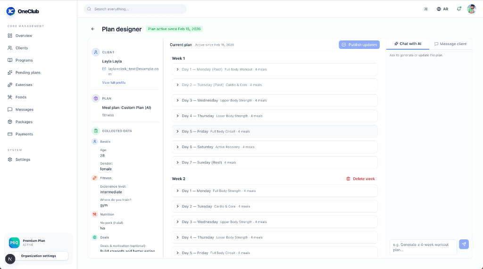Viewport: 483px width, 269px height.
Task: Expand Week 2 Day 4 Thursday
Action: tap(275, 237)
